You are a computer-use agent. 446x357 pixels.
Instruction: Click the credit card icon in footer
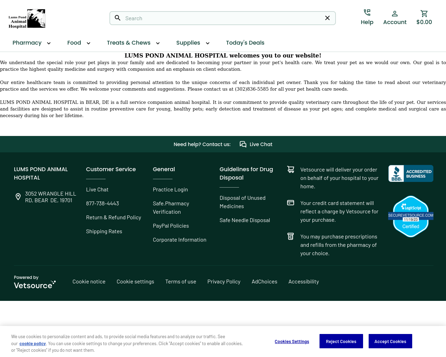(291, 203)
